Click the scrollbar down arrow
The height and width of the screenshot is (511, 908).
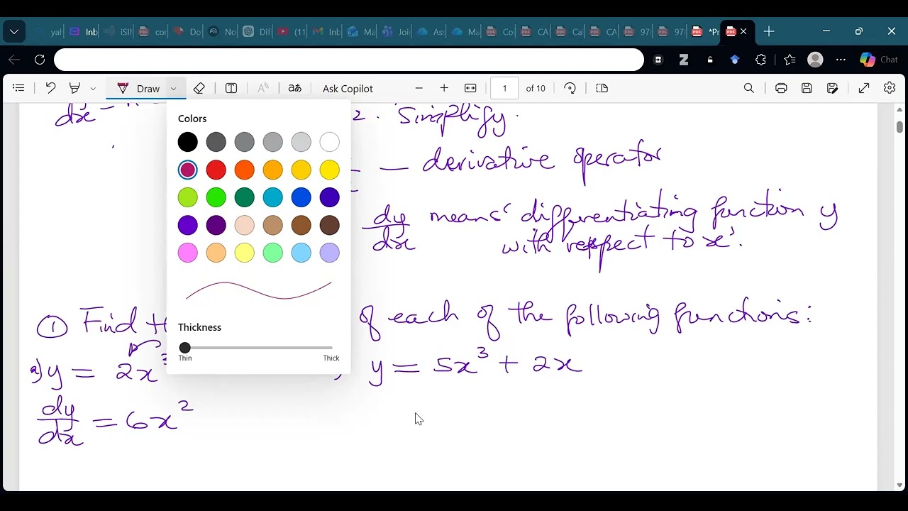click(899, 485)
